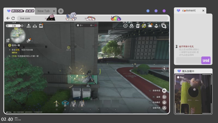The image size is (218, 123).
Task: Select the comment tab title
Action: pyautogui.click(x=189, y=10)
